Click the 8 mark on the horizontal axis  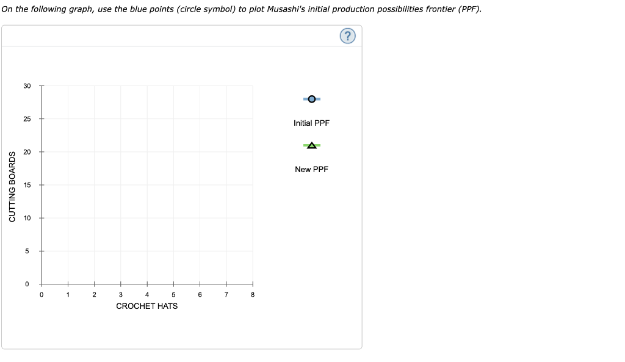(x=252, y=294)
